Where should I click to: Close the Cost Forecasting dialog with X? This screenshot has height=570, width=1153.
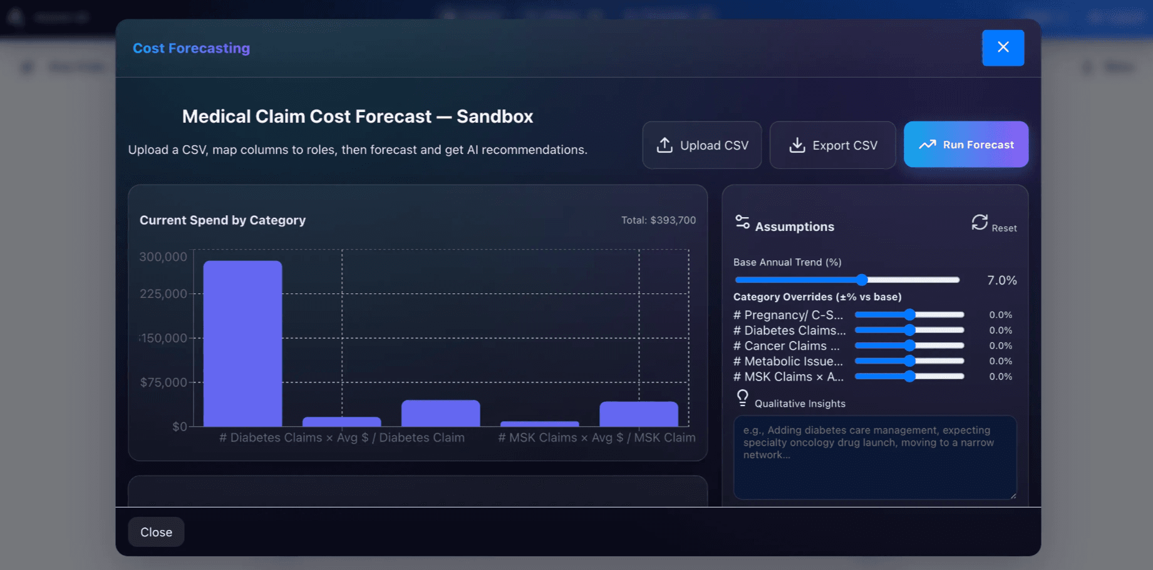(1003, 48)
